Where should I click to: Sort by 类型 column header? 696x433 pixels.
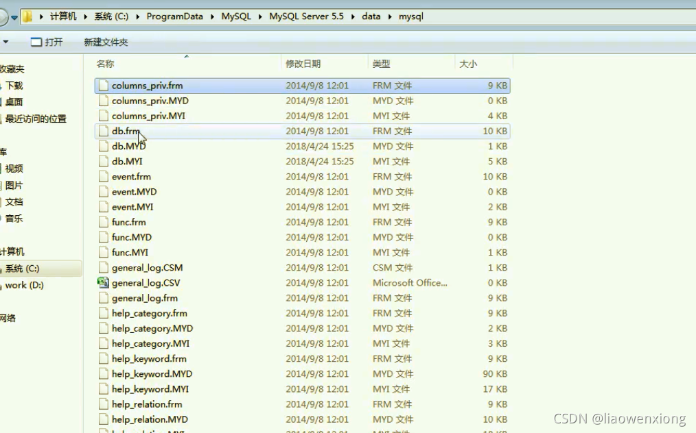coord(382,64)
